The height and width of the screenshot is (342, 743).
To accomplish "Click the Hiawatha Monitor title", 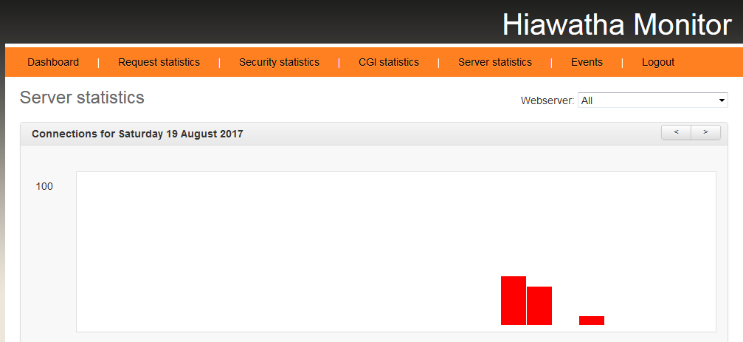I will click(x=617, y=24).
